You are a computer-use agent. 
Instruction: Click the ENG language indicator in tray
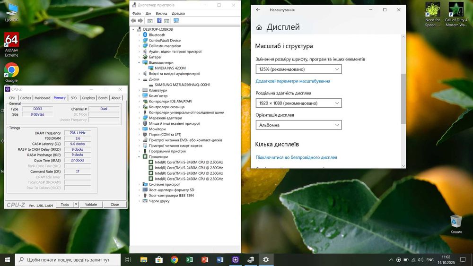coord(430,260)
